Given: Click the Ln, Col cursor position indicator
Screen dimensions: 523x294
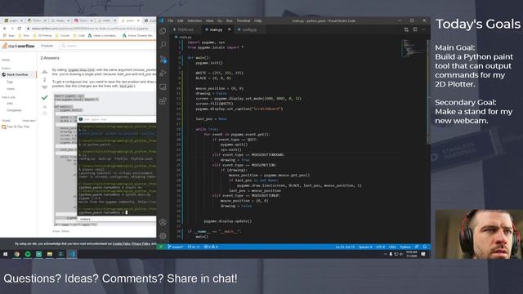Looking at the screenshot, I should click(345, 247).
